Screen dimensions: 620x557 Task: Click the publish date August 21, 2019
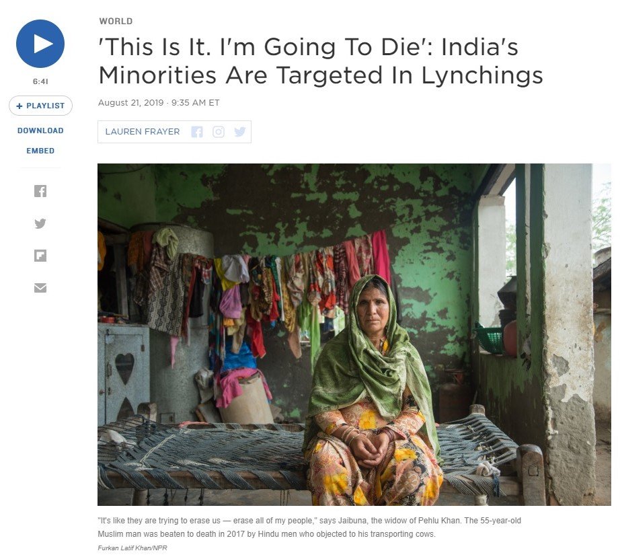[x=130, y=103]
